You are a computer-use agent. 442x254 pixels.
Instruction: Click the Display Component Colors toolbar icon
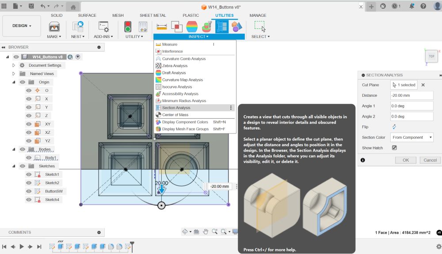point(237,27)
